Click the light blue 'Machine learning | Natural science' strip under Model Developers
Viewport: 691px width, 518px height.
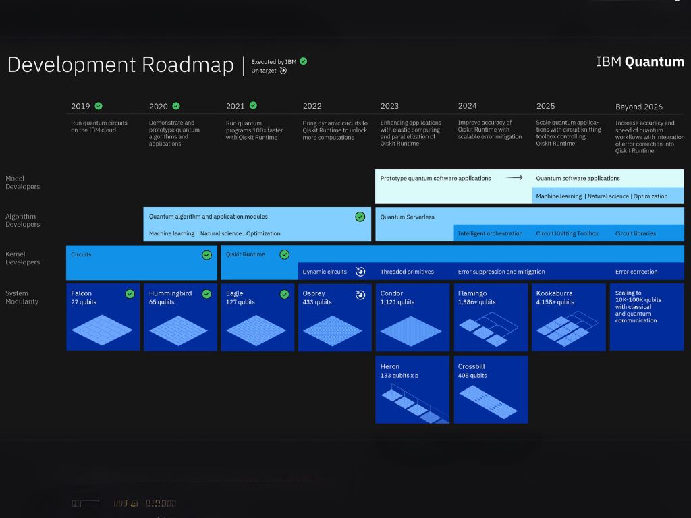pos(601,196)
